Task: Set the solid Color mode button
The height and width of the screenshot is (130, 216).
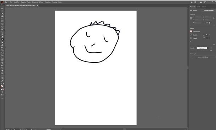Action: 1,90
